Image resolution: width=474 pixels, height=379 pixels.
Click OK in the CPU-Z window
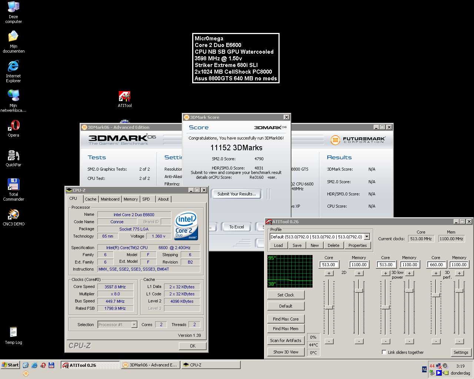pyautogui.click(x=193, y=346)
